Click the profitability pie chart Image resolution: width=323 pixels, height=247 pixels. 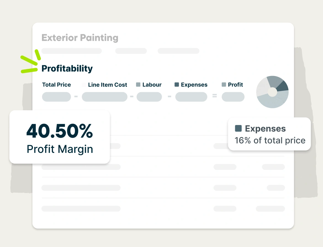(272, 92)
